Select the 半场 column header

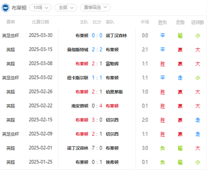145,22
